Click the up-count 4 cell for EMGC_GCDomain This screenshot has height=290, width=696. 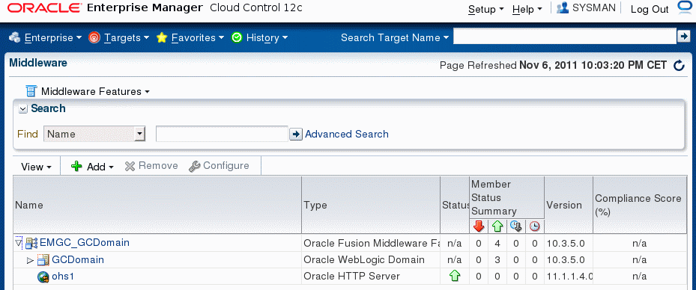tap(497, 243)
